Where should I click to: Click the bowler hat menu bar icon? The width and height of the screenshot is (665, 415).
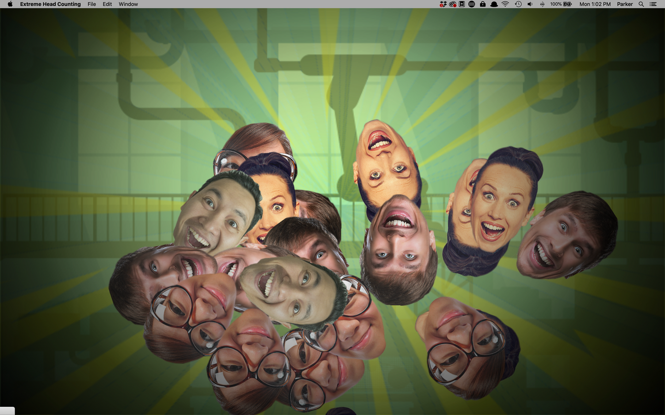tap(494, 4)
